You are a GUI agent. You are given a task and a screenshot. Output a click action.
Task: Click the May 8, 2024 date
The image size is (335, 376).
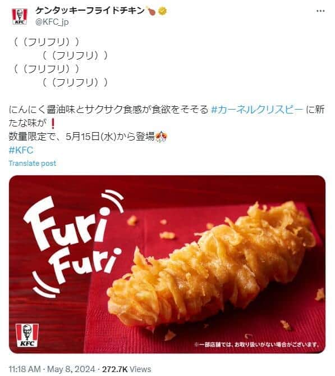coord(71,369)
